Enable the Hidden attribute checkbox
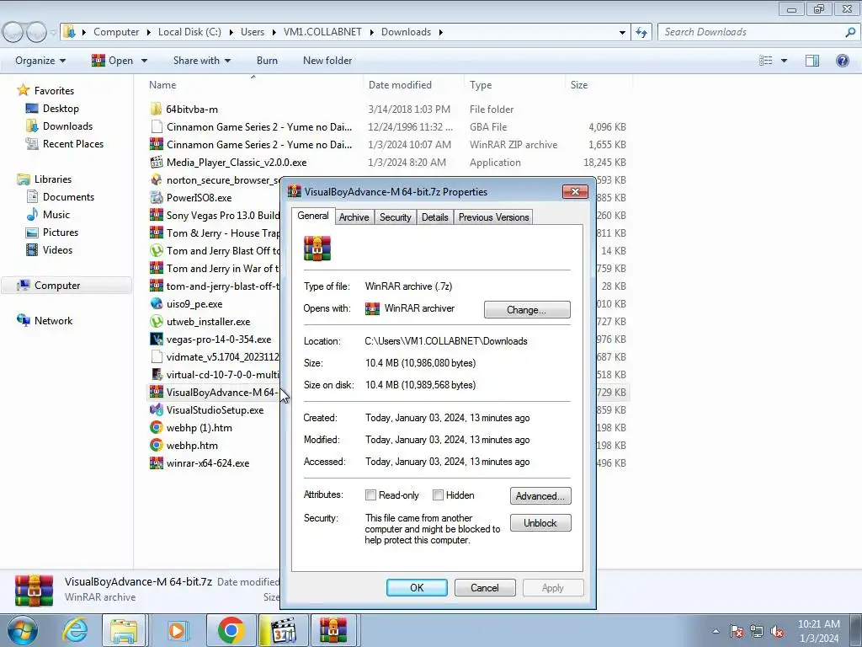Screen dimensions: 862x647 coord(438,495)
